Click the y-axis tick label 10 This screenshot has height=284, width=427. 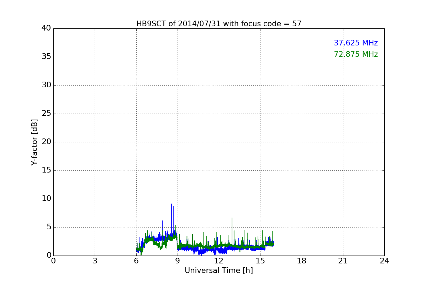pos(46,199)
